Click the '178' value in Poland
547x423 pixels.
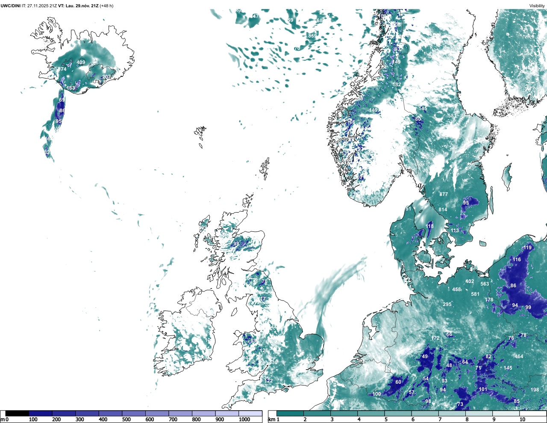click(x=489, y=300)
